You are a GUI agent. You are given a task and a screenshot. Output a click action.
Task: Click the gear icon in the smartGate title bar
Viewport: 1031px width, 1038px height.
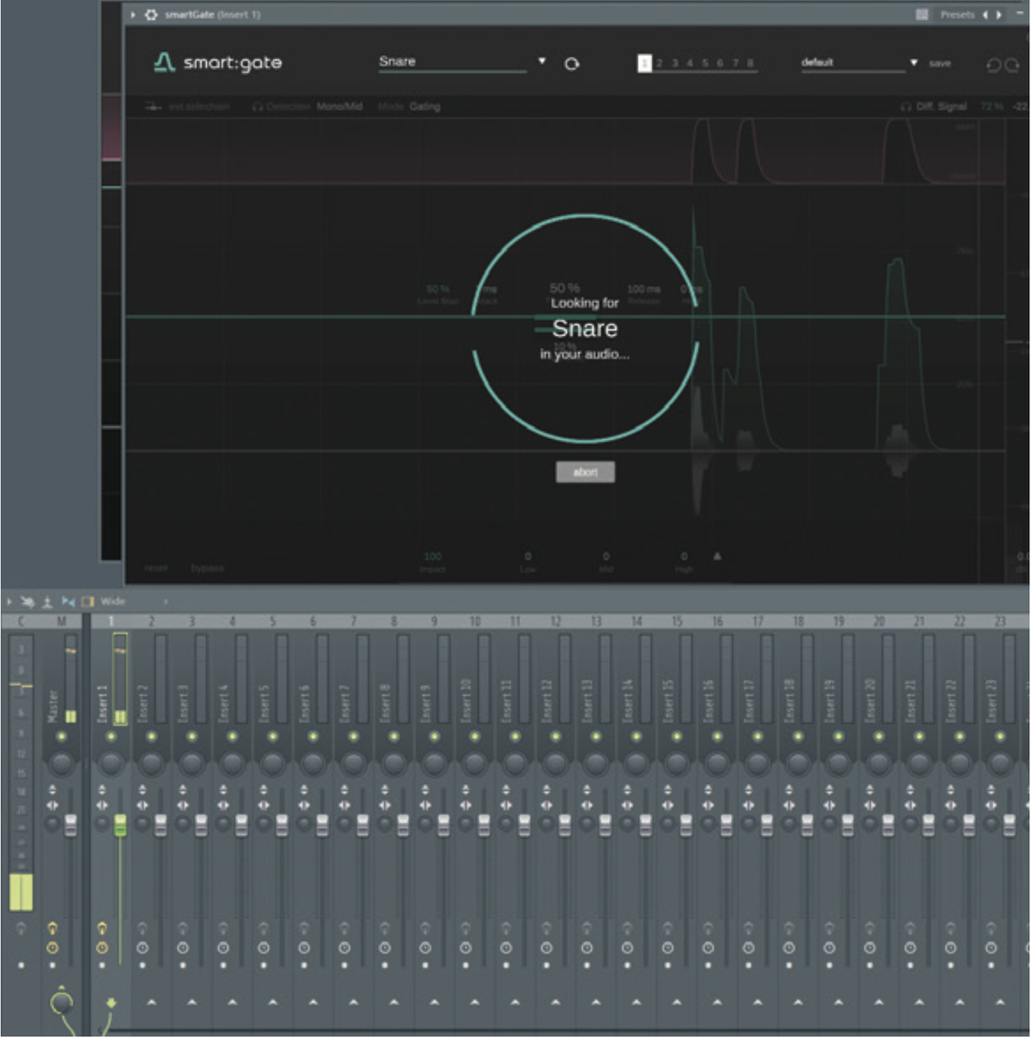151,14
